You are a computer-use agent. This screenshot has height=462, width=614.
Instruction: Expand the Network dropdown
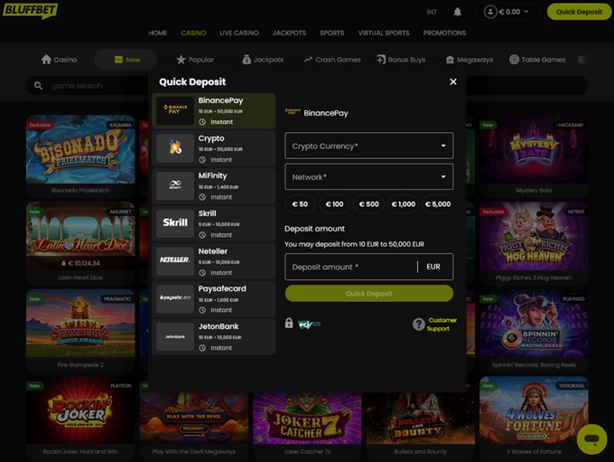pos(368,177)
